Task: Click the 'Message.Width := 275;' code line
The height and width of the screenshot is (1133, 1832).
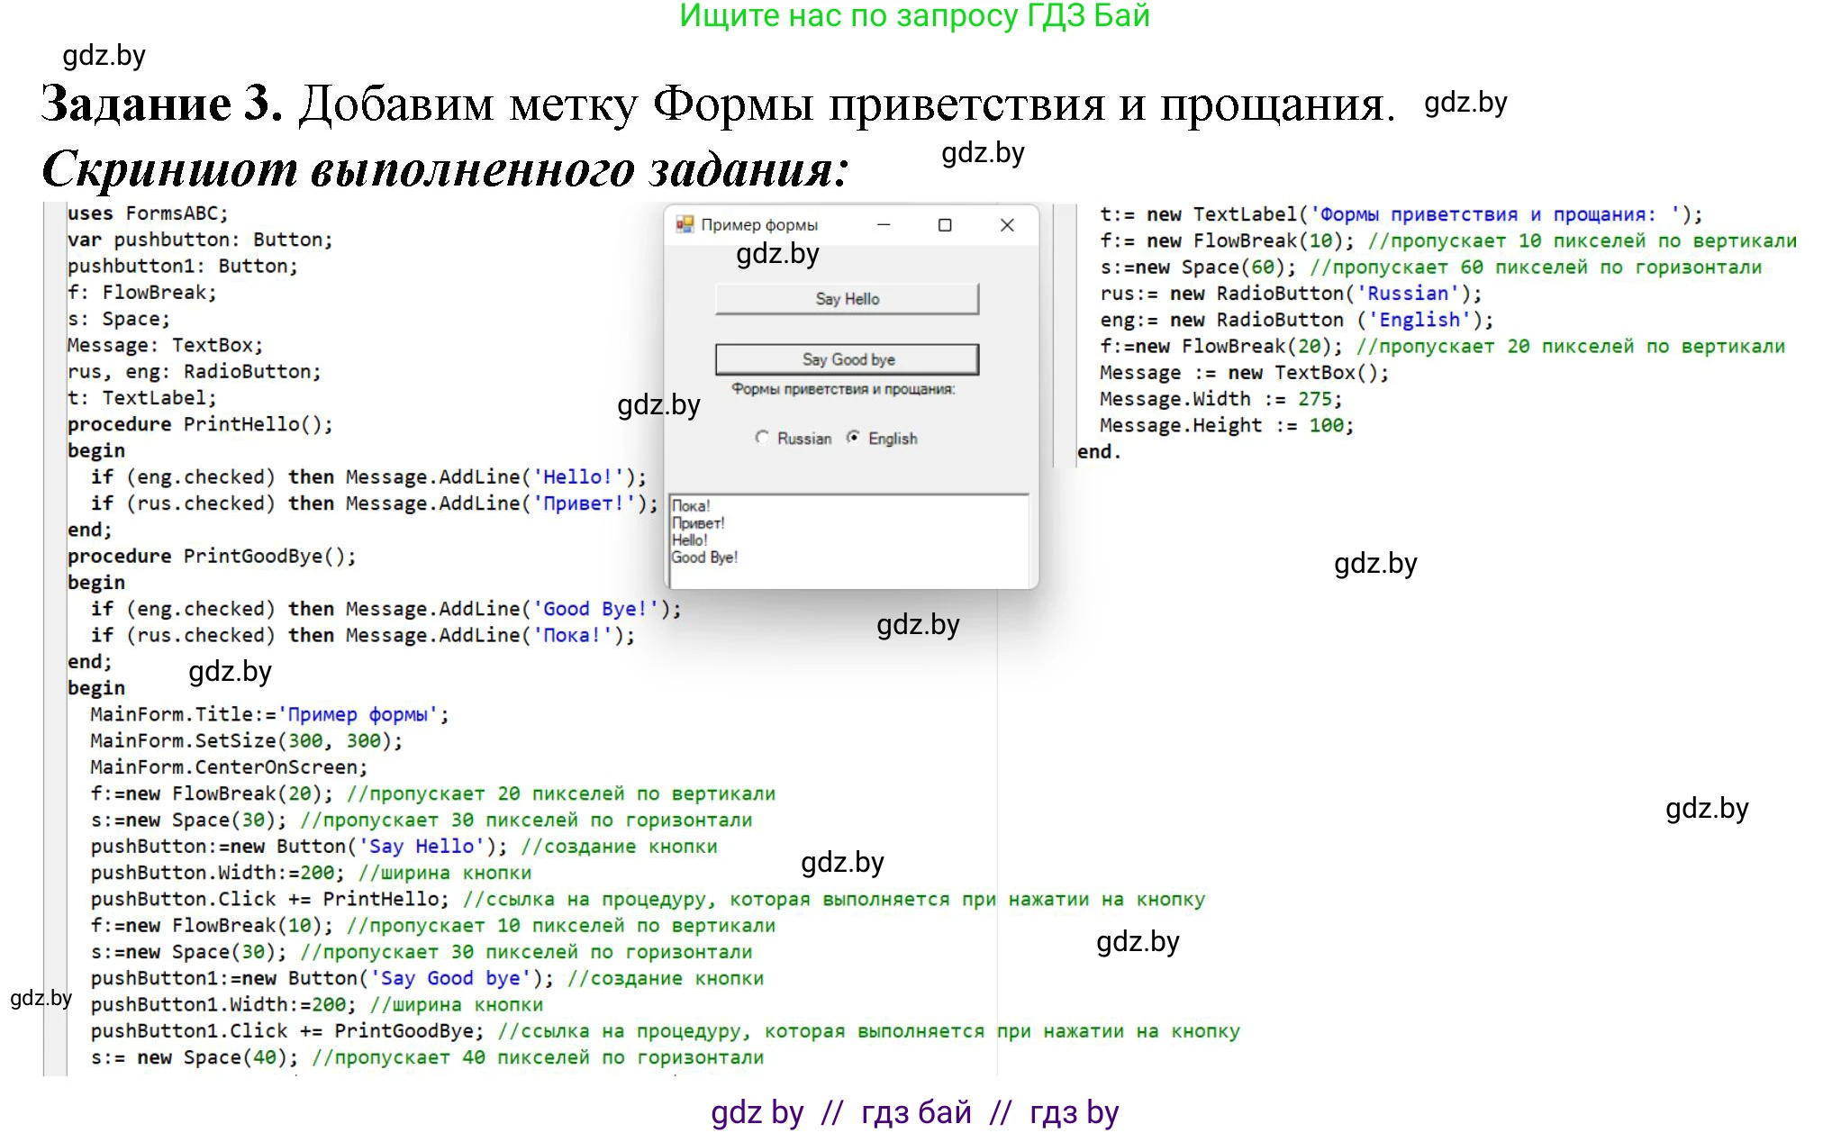Action: tap(1220, 399)
